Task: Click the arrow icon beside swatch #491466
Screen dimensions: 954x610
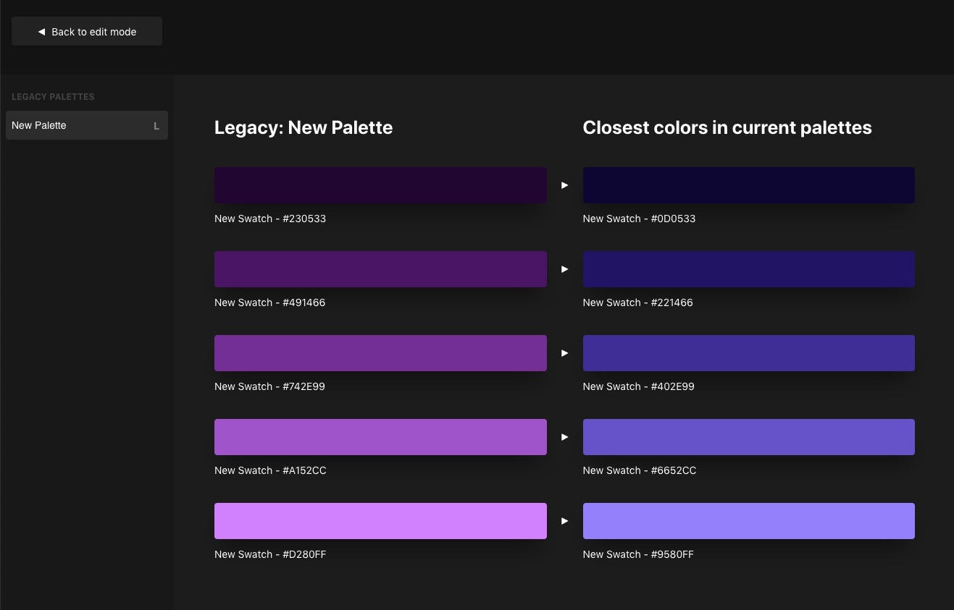Action: point(564,269)
